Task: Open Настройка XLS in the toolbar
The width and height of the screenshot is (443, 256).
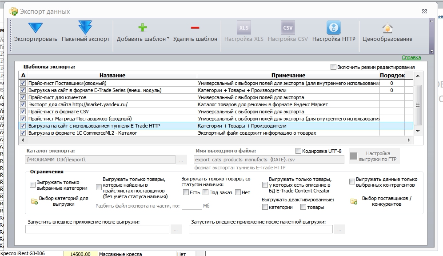Action: (x=243, y=32)
